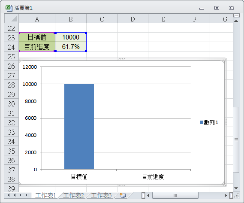Click the vertical scrollbar thumb
This screenshot has width=244, height=203.
236,140
